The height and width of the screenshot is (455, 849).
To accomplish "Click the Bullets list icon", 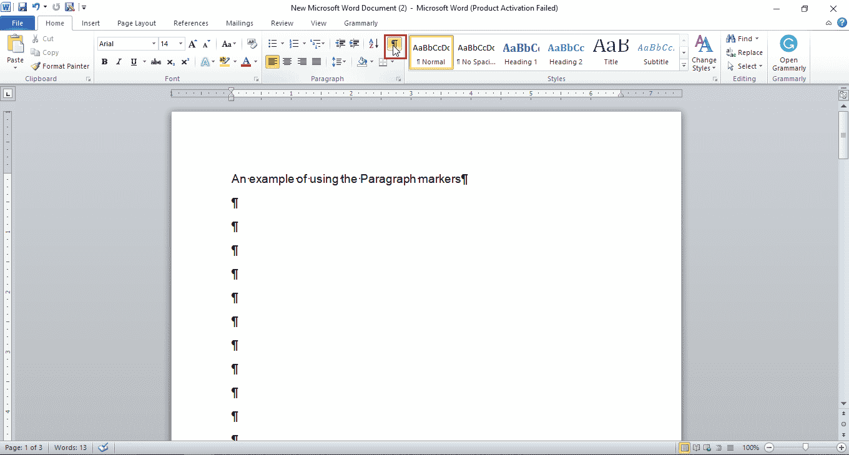I will (x=272, y=44).
